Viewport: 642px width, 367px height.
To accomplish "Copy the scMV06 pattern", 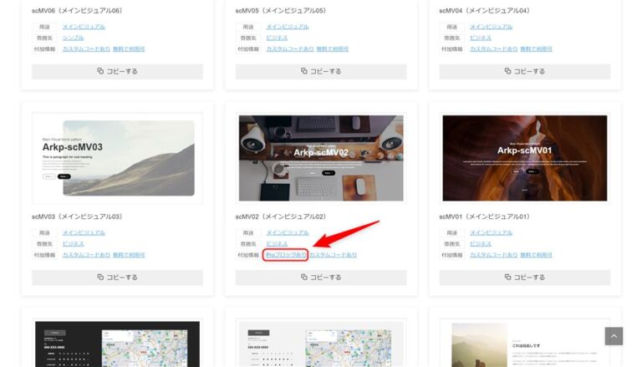I will click(117, 71).
